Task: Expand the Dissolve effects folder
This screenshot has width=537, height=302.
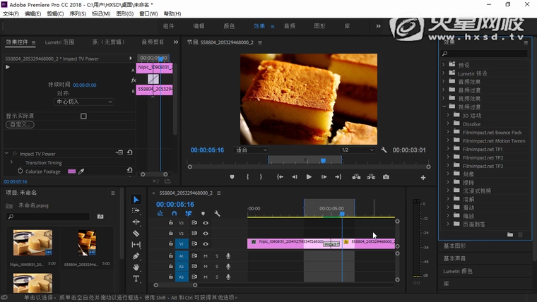Action: pos(448,123)
